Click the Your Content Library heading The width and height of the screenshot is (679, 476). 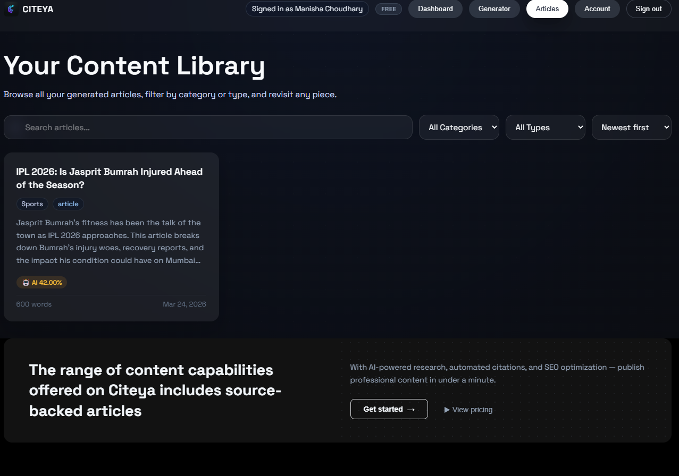pyautogui.click(x=135, y=65)
